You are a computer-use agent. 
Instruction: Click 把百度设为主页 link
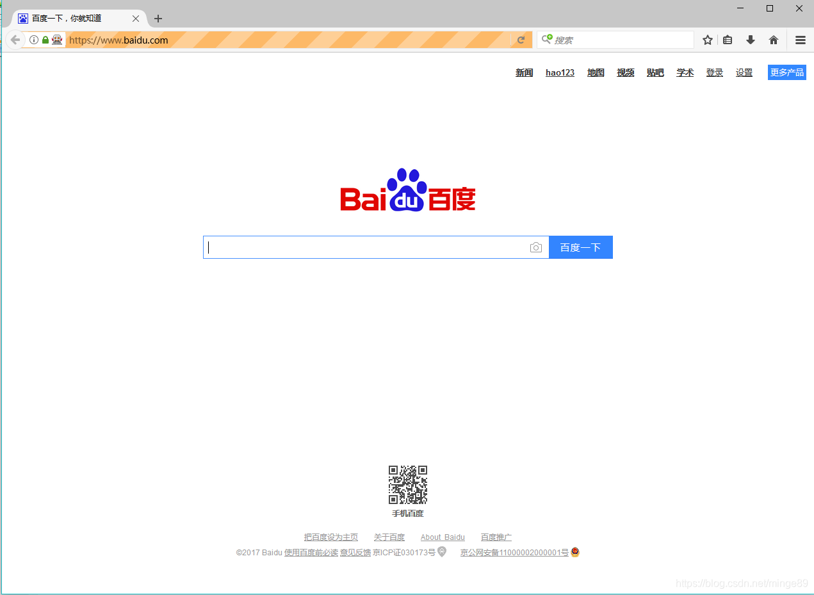tap(331, 537)
